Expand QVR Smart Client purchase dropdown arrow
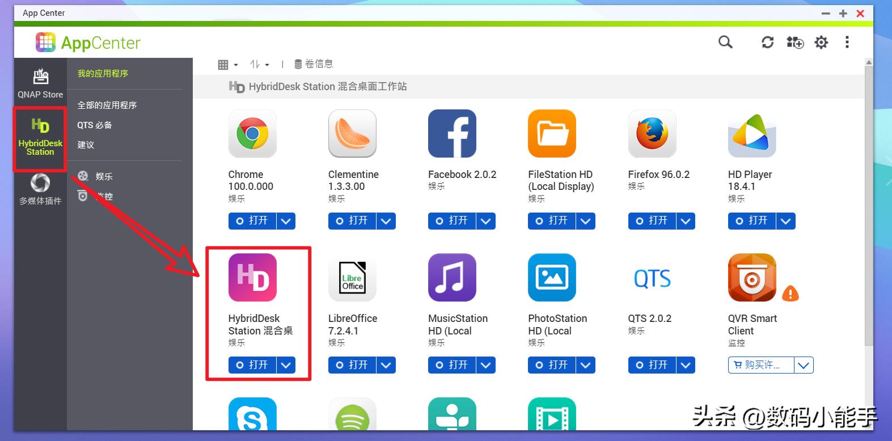Screen dimensions: 892x441 coord(804,366)
